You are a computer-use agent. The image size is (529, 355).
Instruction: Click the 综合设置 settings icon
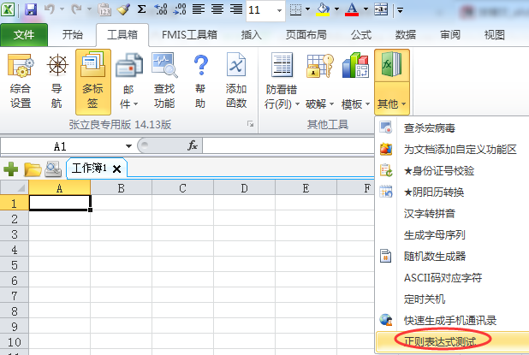pos(21,81)
